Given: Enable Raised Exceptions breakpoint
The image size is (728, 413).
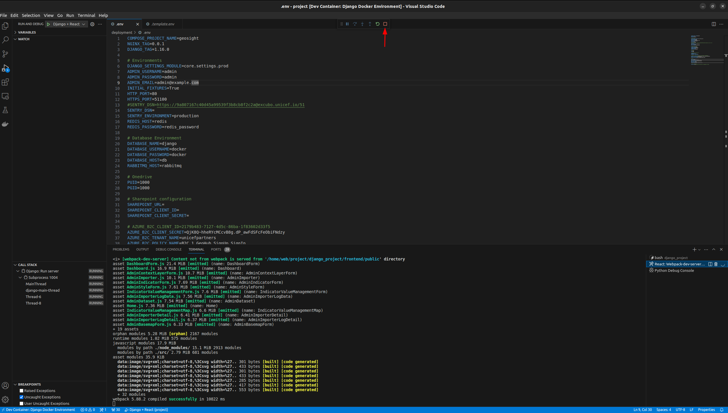Looking at the screenshot, I should (21, 391).
